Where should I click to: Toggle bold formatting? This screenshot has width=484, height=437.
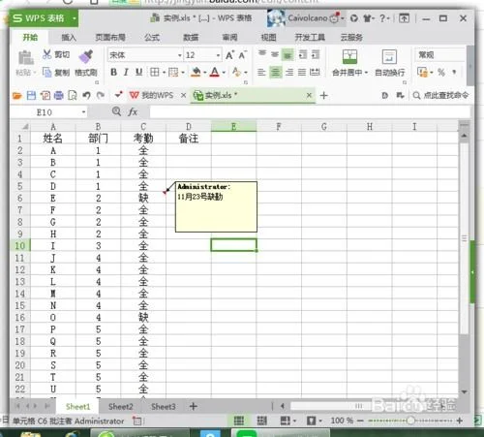113,72
